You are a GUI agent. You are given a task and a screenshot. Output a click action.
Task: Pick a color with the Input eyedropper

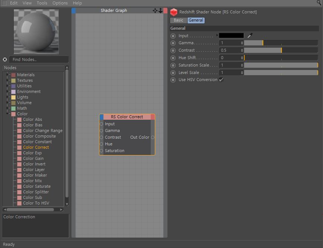(250, 35)
